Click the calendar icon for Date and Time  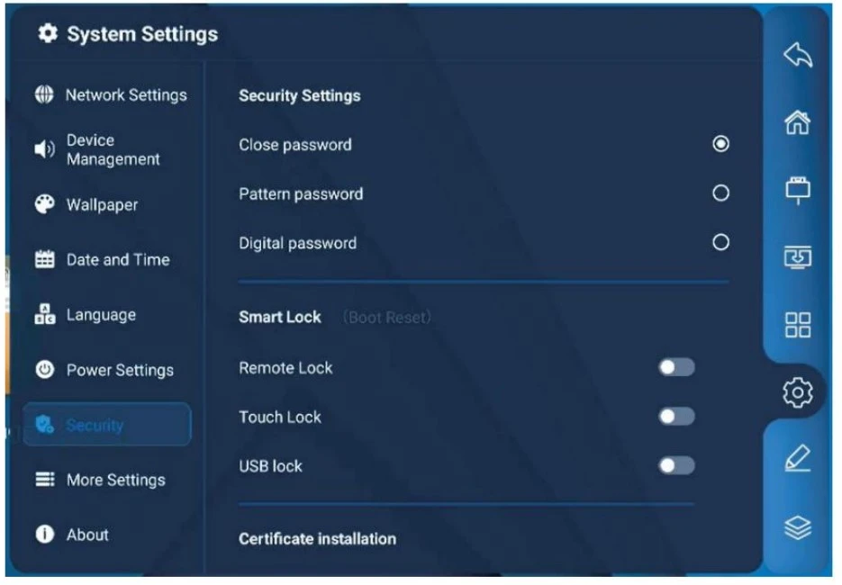(x=44, y=259)
